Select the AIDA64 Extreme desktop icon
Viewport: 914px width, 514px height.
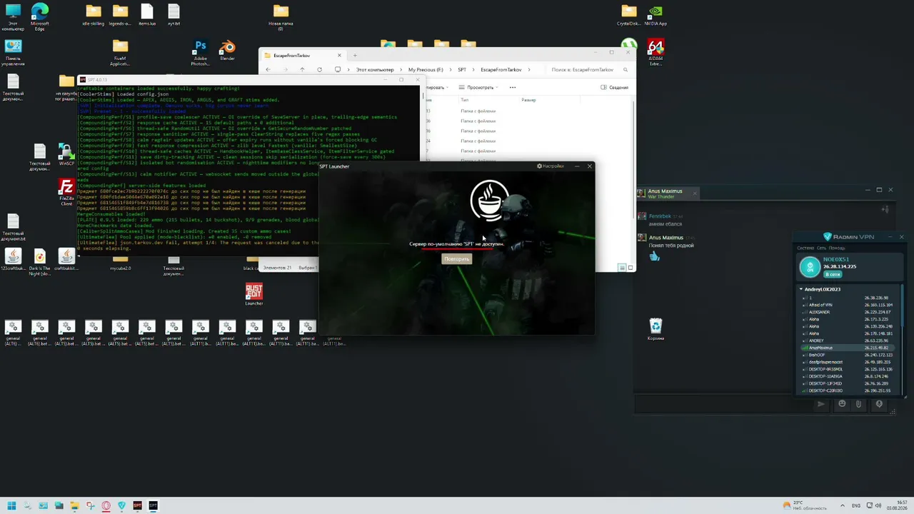[x=656, y=53]
